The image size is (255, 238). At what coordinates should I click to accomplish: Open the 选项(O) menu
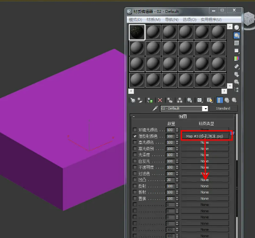[x=189, y=20]
